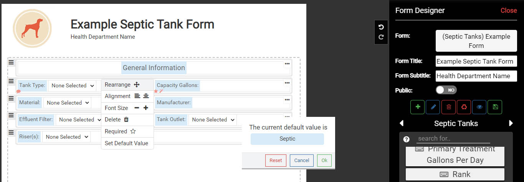This screenshot has width=524, height=182.
Task: Click the blue pencil edit icon
Action: click(433, 107)
